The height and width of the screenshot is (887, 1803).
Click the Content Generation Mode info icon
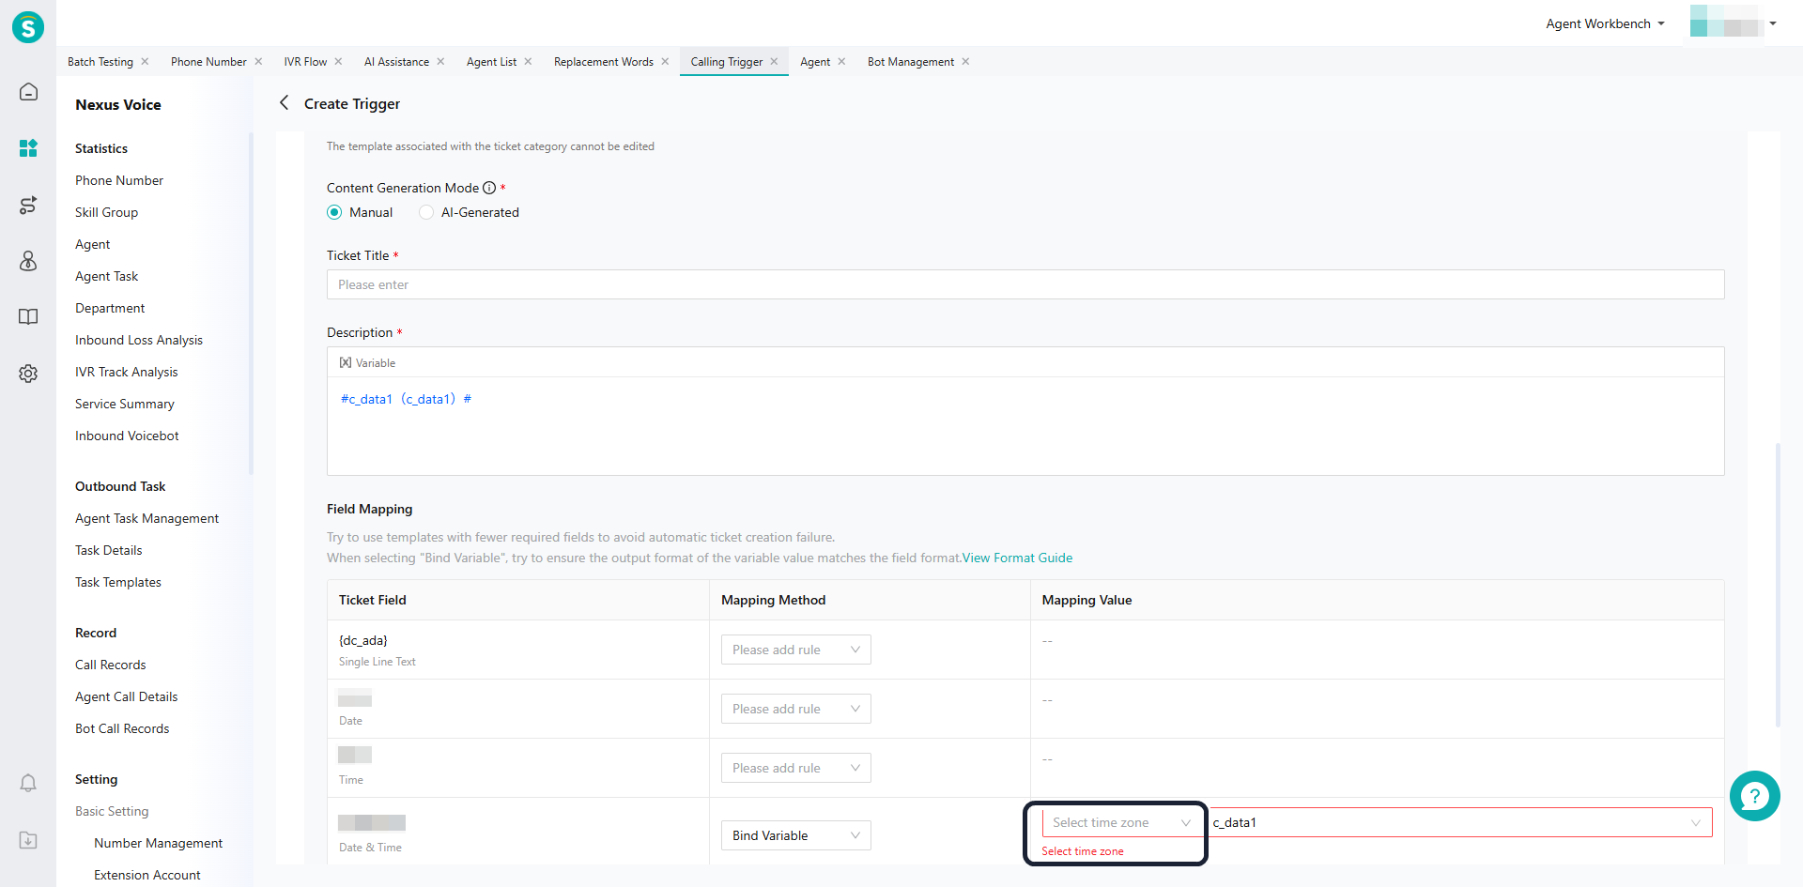[x=489, y=188]
